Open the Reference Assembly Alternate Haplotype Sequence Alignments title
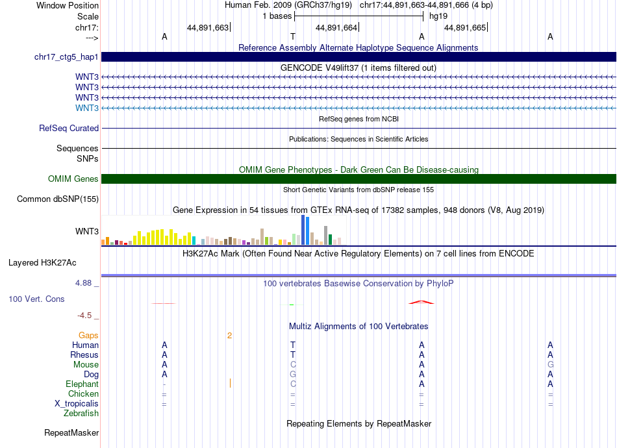 (x=358, y=47)
